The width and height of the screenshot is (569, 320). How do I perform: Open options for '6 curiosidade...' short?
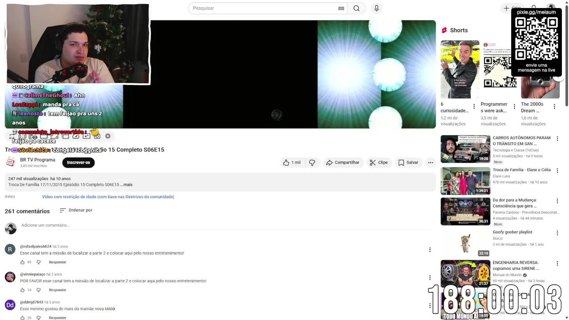tap(474, 107)
